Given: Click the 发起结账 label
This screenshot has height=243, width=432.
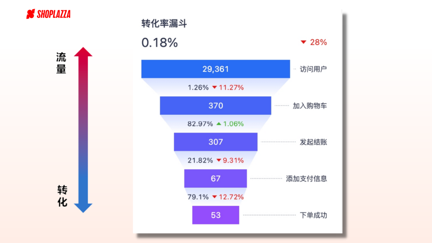Looking at the screenshot, I should pyautogui.click(x=313, y=142).
